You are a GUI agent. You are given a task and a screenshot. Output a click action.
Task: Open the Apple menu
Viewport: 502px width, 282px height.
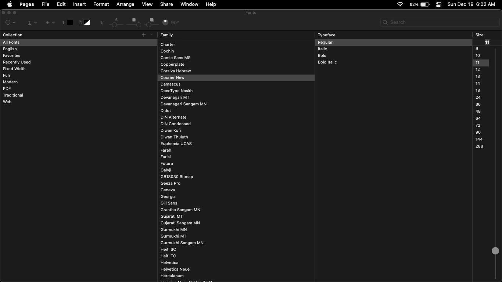pyautogui.click(x=10, y=4)
